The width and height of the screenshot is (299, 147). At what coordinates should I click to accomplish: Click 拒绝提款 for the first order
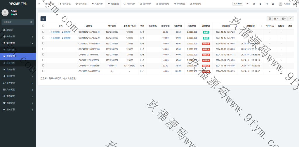pyautogui.click(x=55, y=32)
